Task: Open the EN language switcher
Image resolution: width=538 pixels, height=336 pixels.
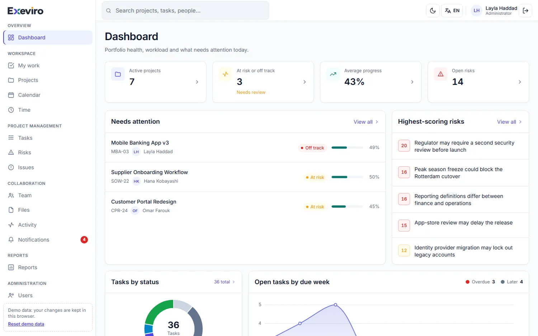Action: click(452, 11)
